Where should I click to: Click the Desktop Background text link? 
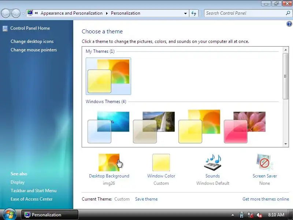pos(109,176)
